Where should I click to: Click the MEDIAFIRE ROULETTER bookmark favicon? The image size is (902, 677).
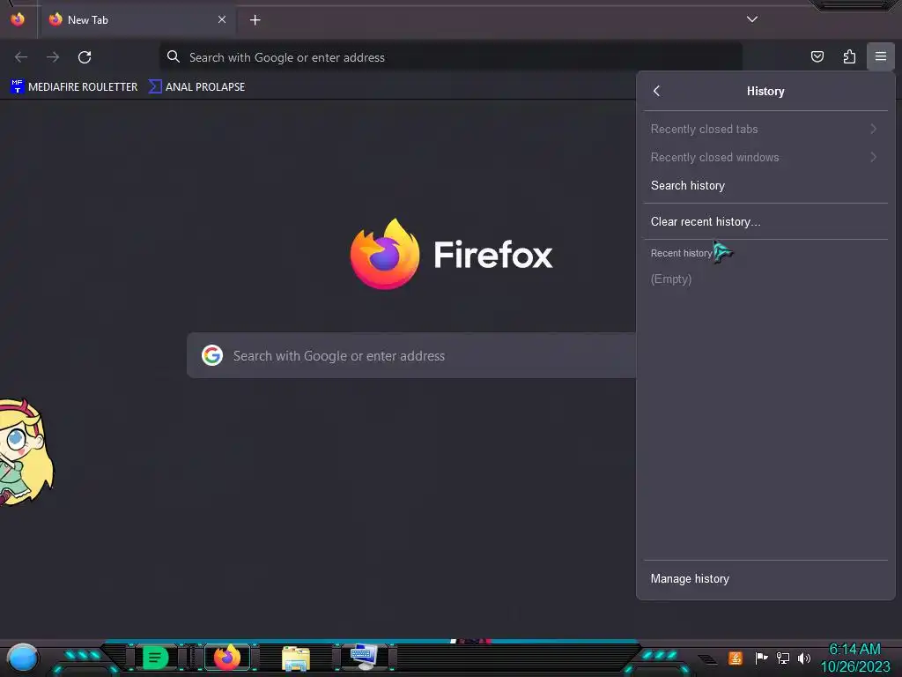pos(18,86)
